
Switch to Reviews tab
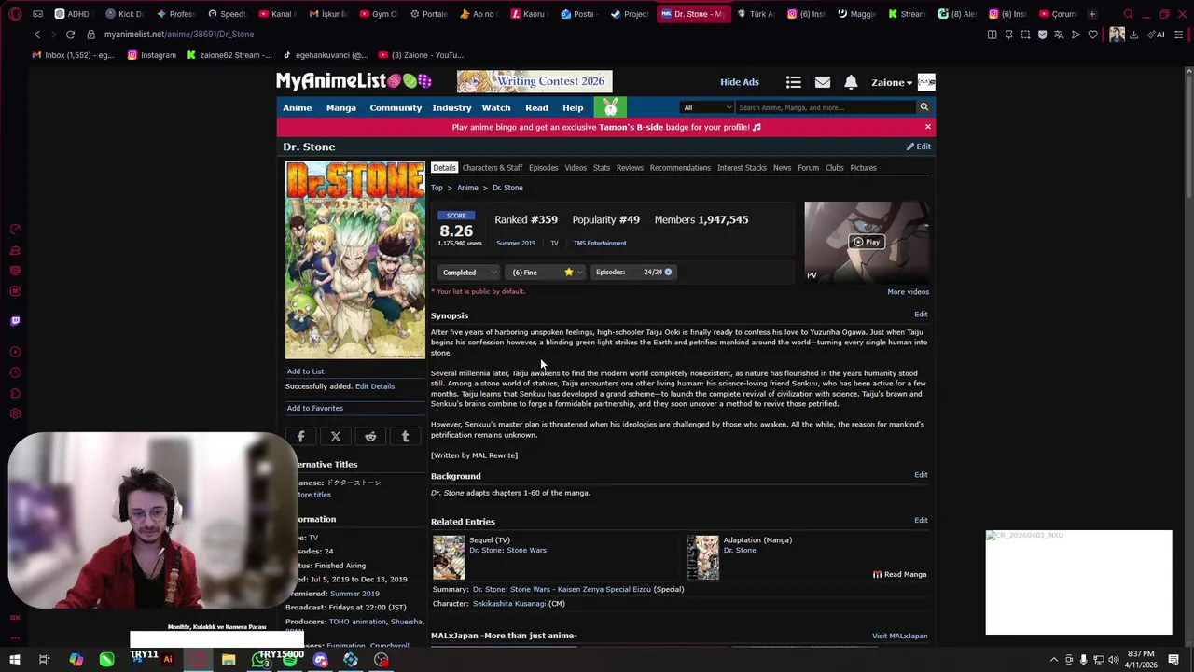pyautogui.click(x=630, y=168)
